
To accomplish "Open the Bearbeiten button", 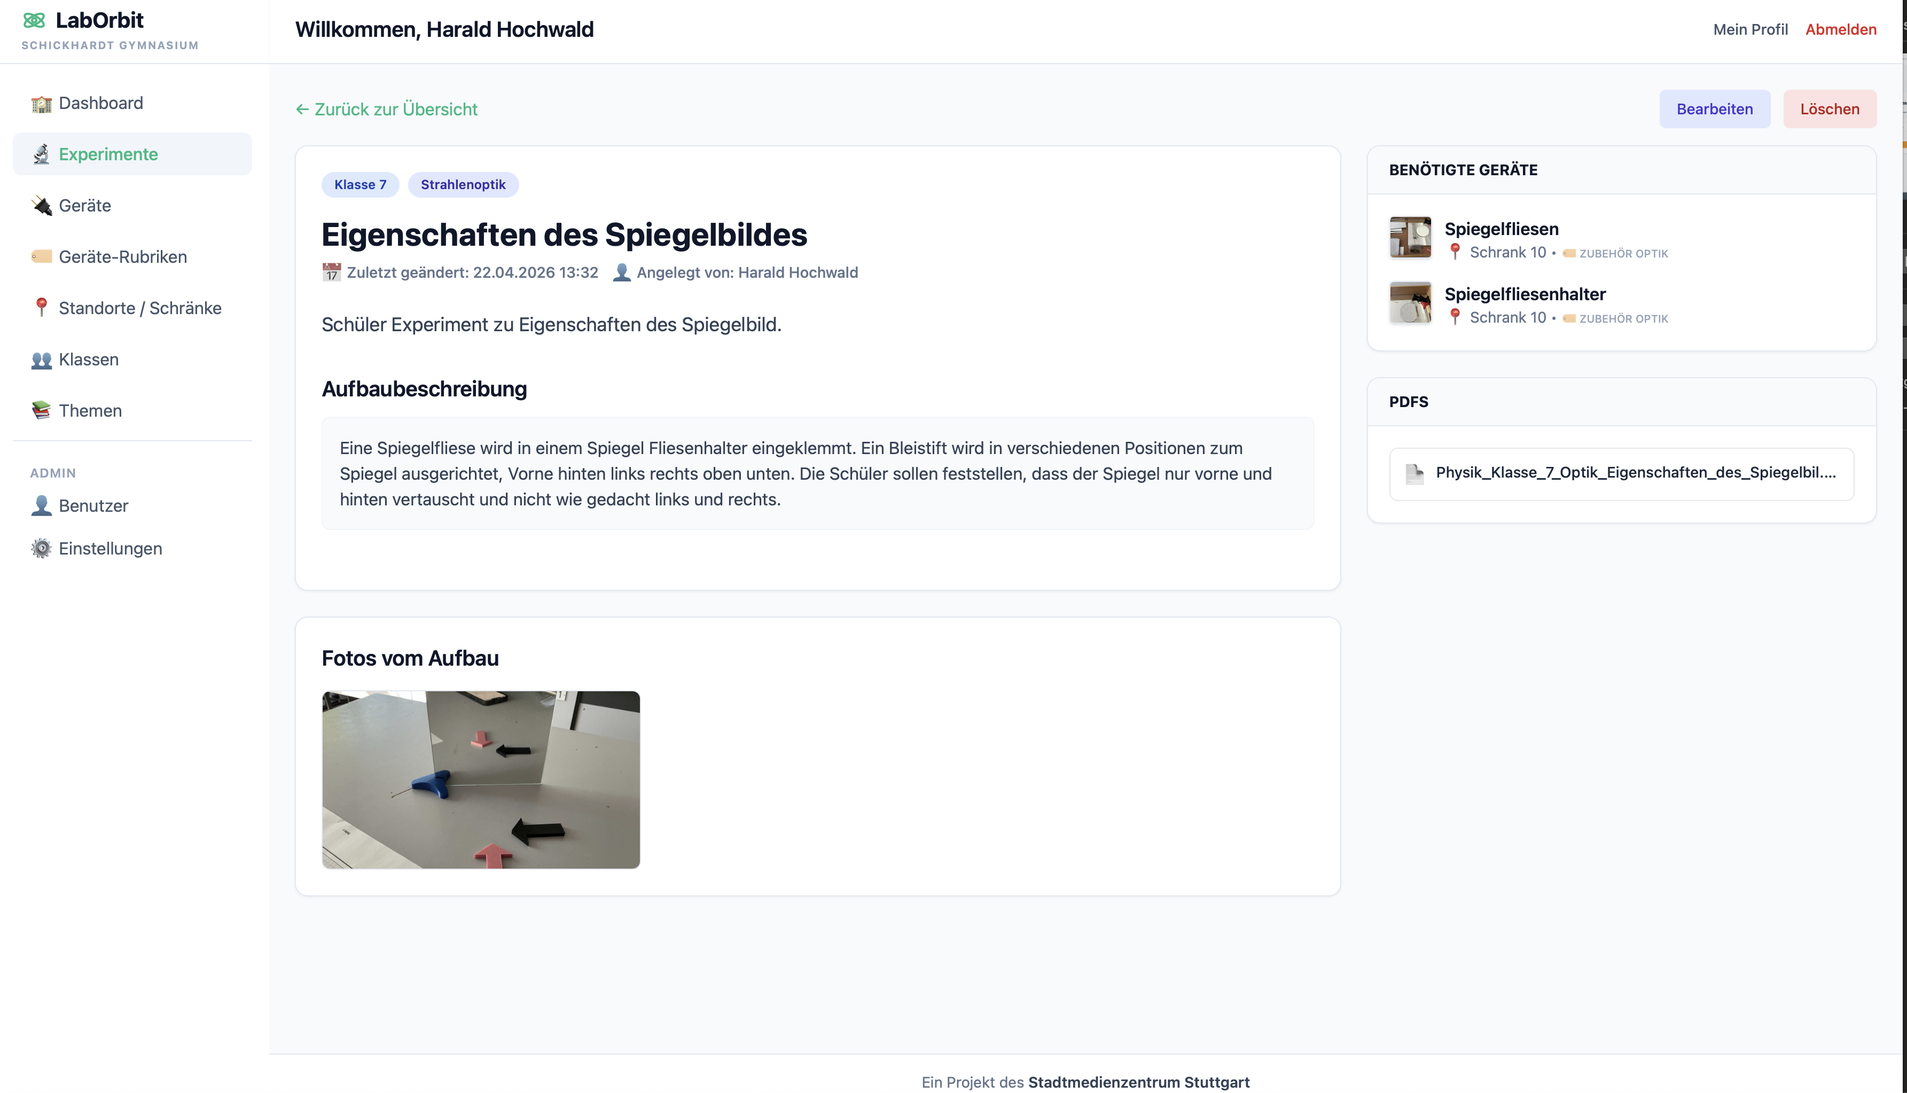I will [x=1715, y=108].
